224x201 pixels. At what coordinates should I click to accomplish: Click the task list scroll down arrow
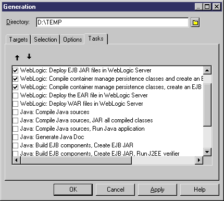click(207, 152)
